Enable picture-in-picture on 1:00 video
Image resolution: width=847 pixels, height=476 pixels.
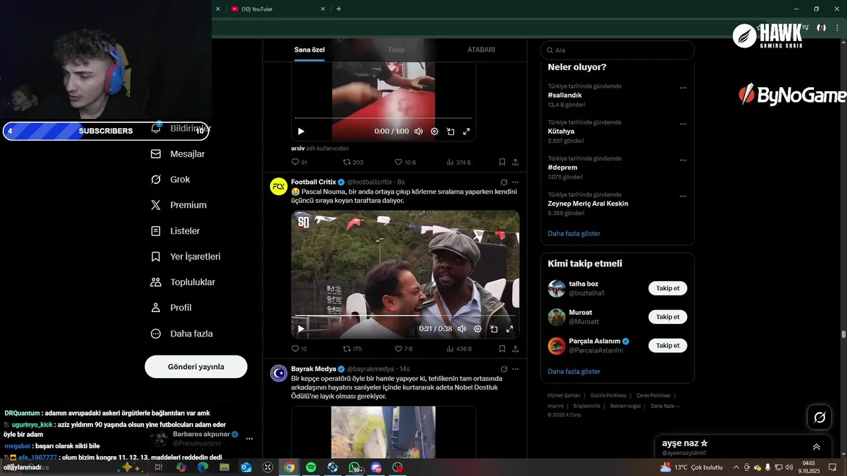click(450, 132)
